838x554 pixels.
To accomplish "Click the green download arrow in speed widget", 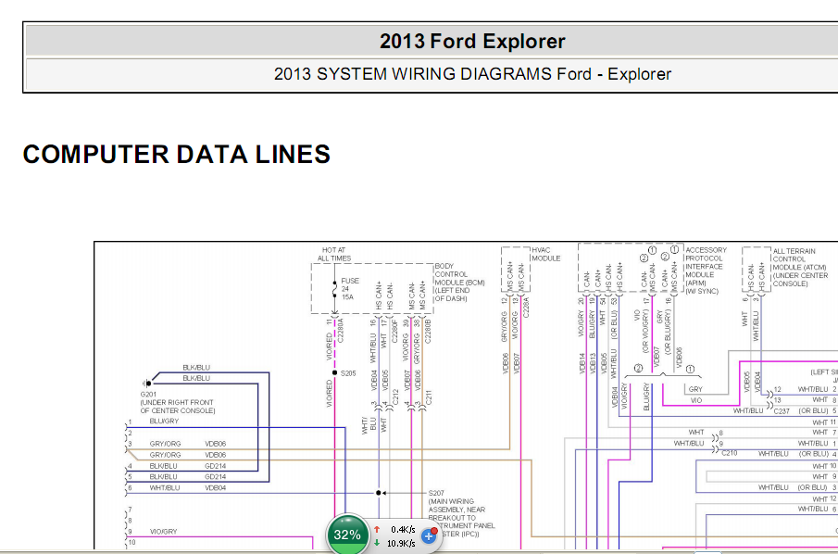I will (x=377, y=543).
